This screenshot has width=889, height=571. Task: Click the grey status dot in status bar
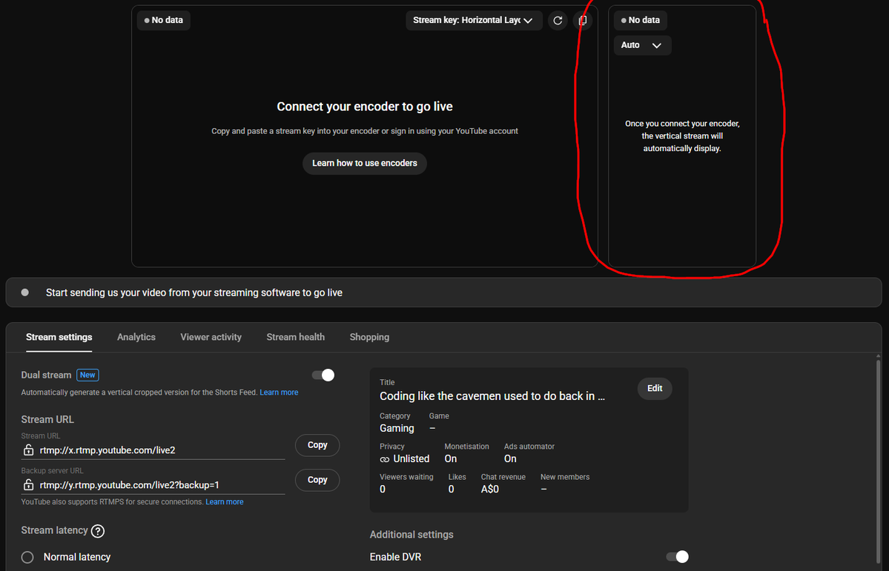[x=25, y=293]
